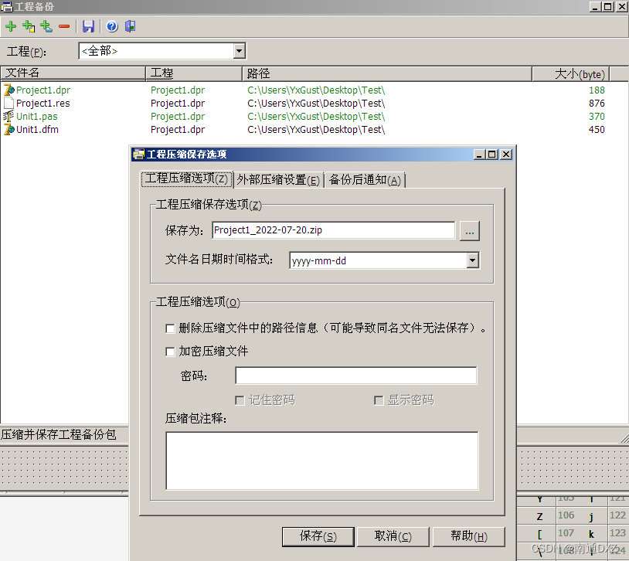Click the blue question mark help icon
This screenshot has height=561, width=629.
112,26
